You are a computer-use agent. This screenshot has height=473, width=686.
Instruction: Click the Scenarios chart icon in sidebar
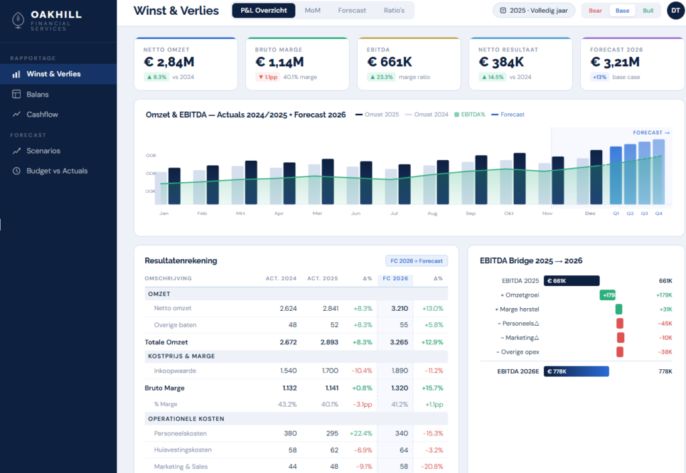16,151
